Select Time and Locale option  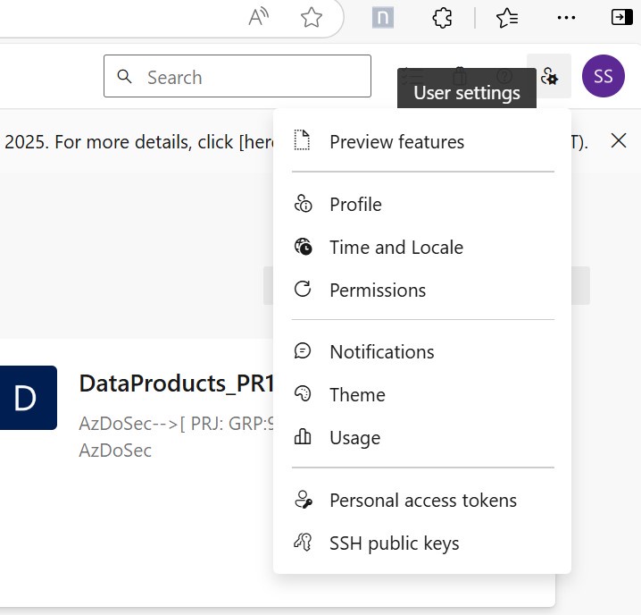pos(422,248)
